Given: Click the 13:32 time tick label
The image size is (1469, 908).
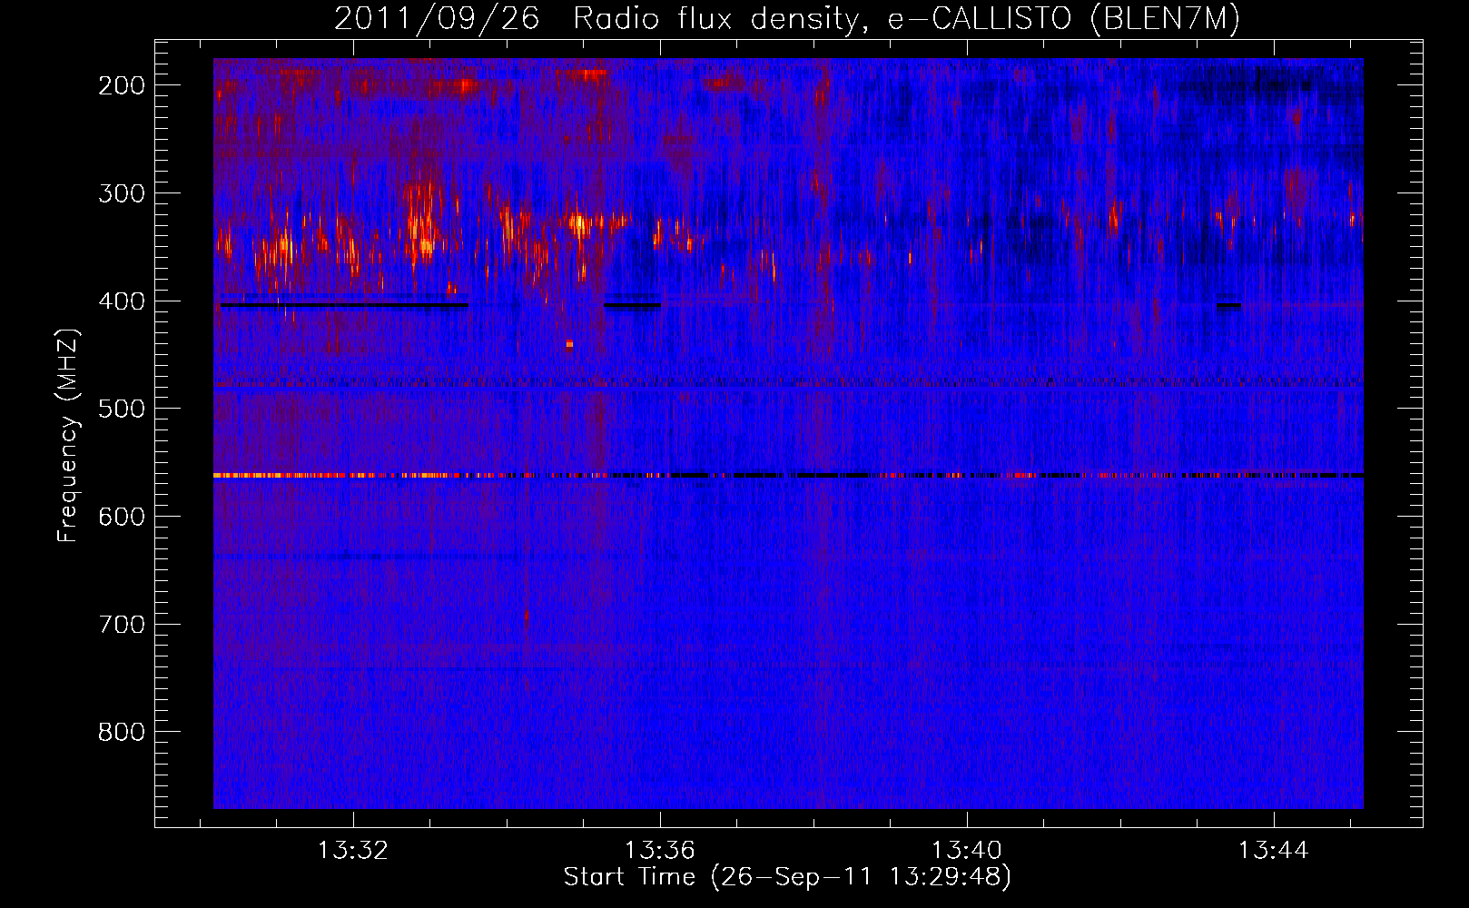Looking at the screenshot, I should click(352, 850).
